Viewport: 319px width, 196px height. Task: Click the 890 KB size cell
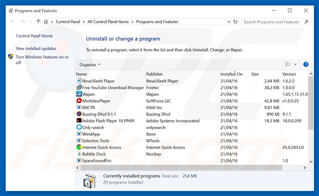point(273,114)
